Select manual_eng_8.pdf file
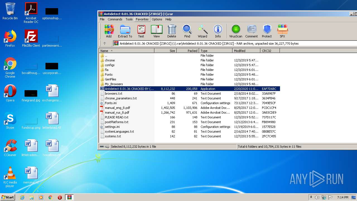 (x=190, y=108)
